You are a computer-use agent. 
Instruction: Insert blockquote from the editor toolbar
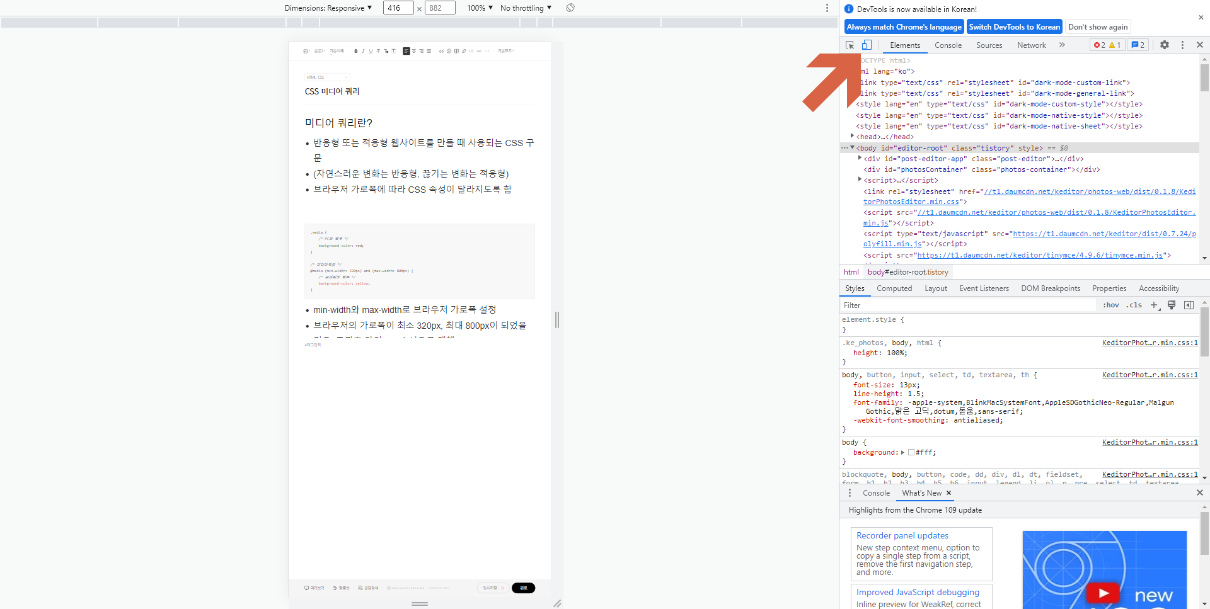coord(441,51)
